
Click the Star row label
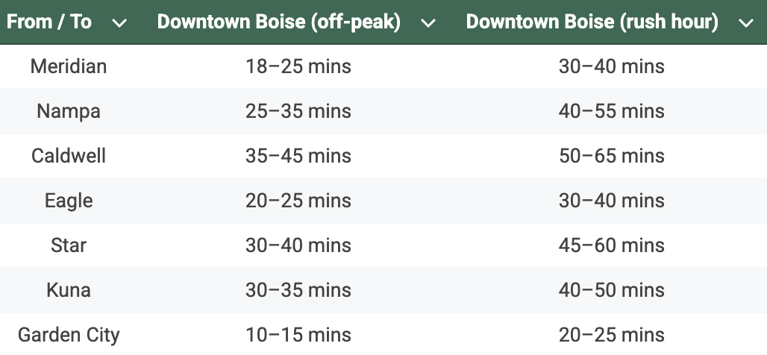tap(69, 245)
